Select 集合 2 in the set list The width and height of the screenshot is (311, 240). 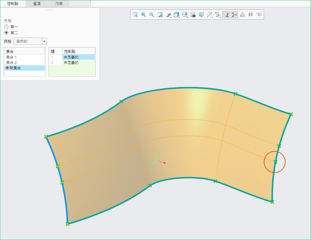(11, 62)
